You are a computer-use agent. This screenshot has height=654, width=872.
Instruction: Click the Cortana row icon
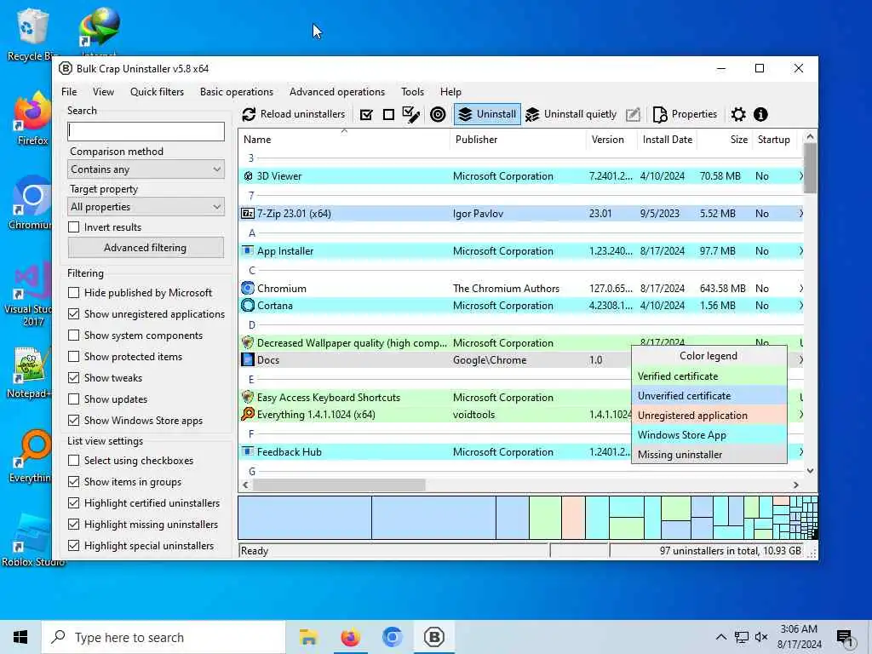pyautogui.click(x=248, y=306)
